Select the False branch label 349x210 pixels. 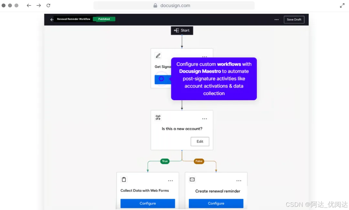(199, 161)
